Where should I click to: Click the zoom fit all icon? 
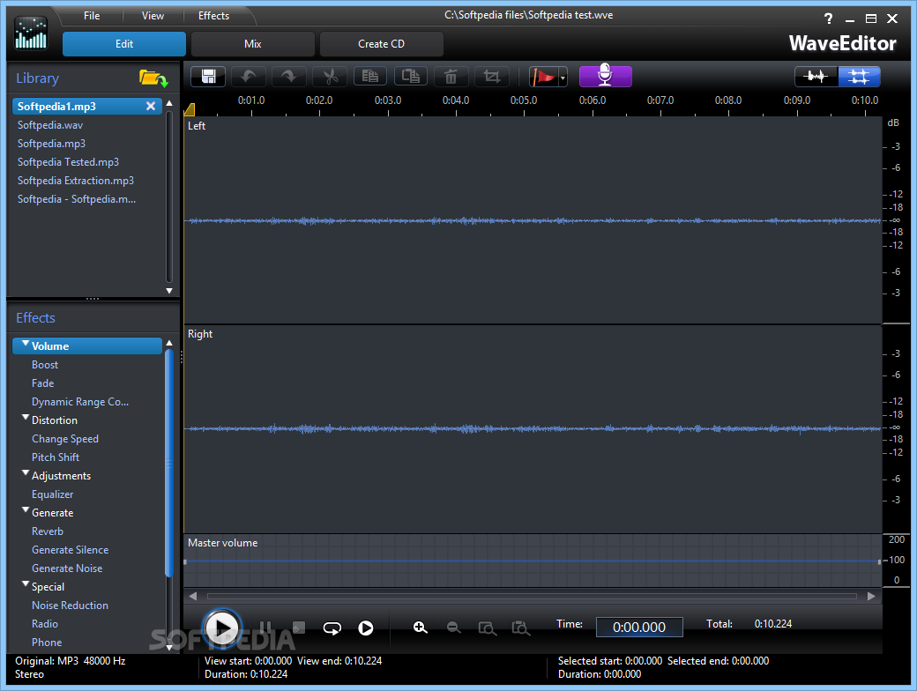[520, 628]
